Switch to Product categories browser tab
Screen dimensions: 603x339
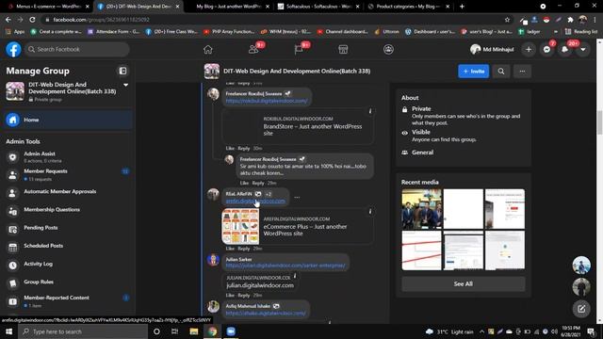(x=408, y=7)
